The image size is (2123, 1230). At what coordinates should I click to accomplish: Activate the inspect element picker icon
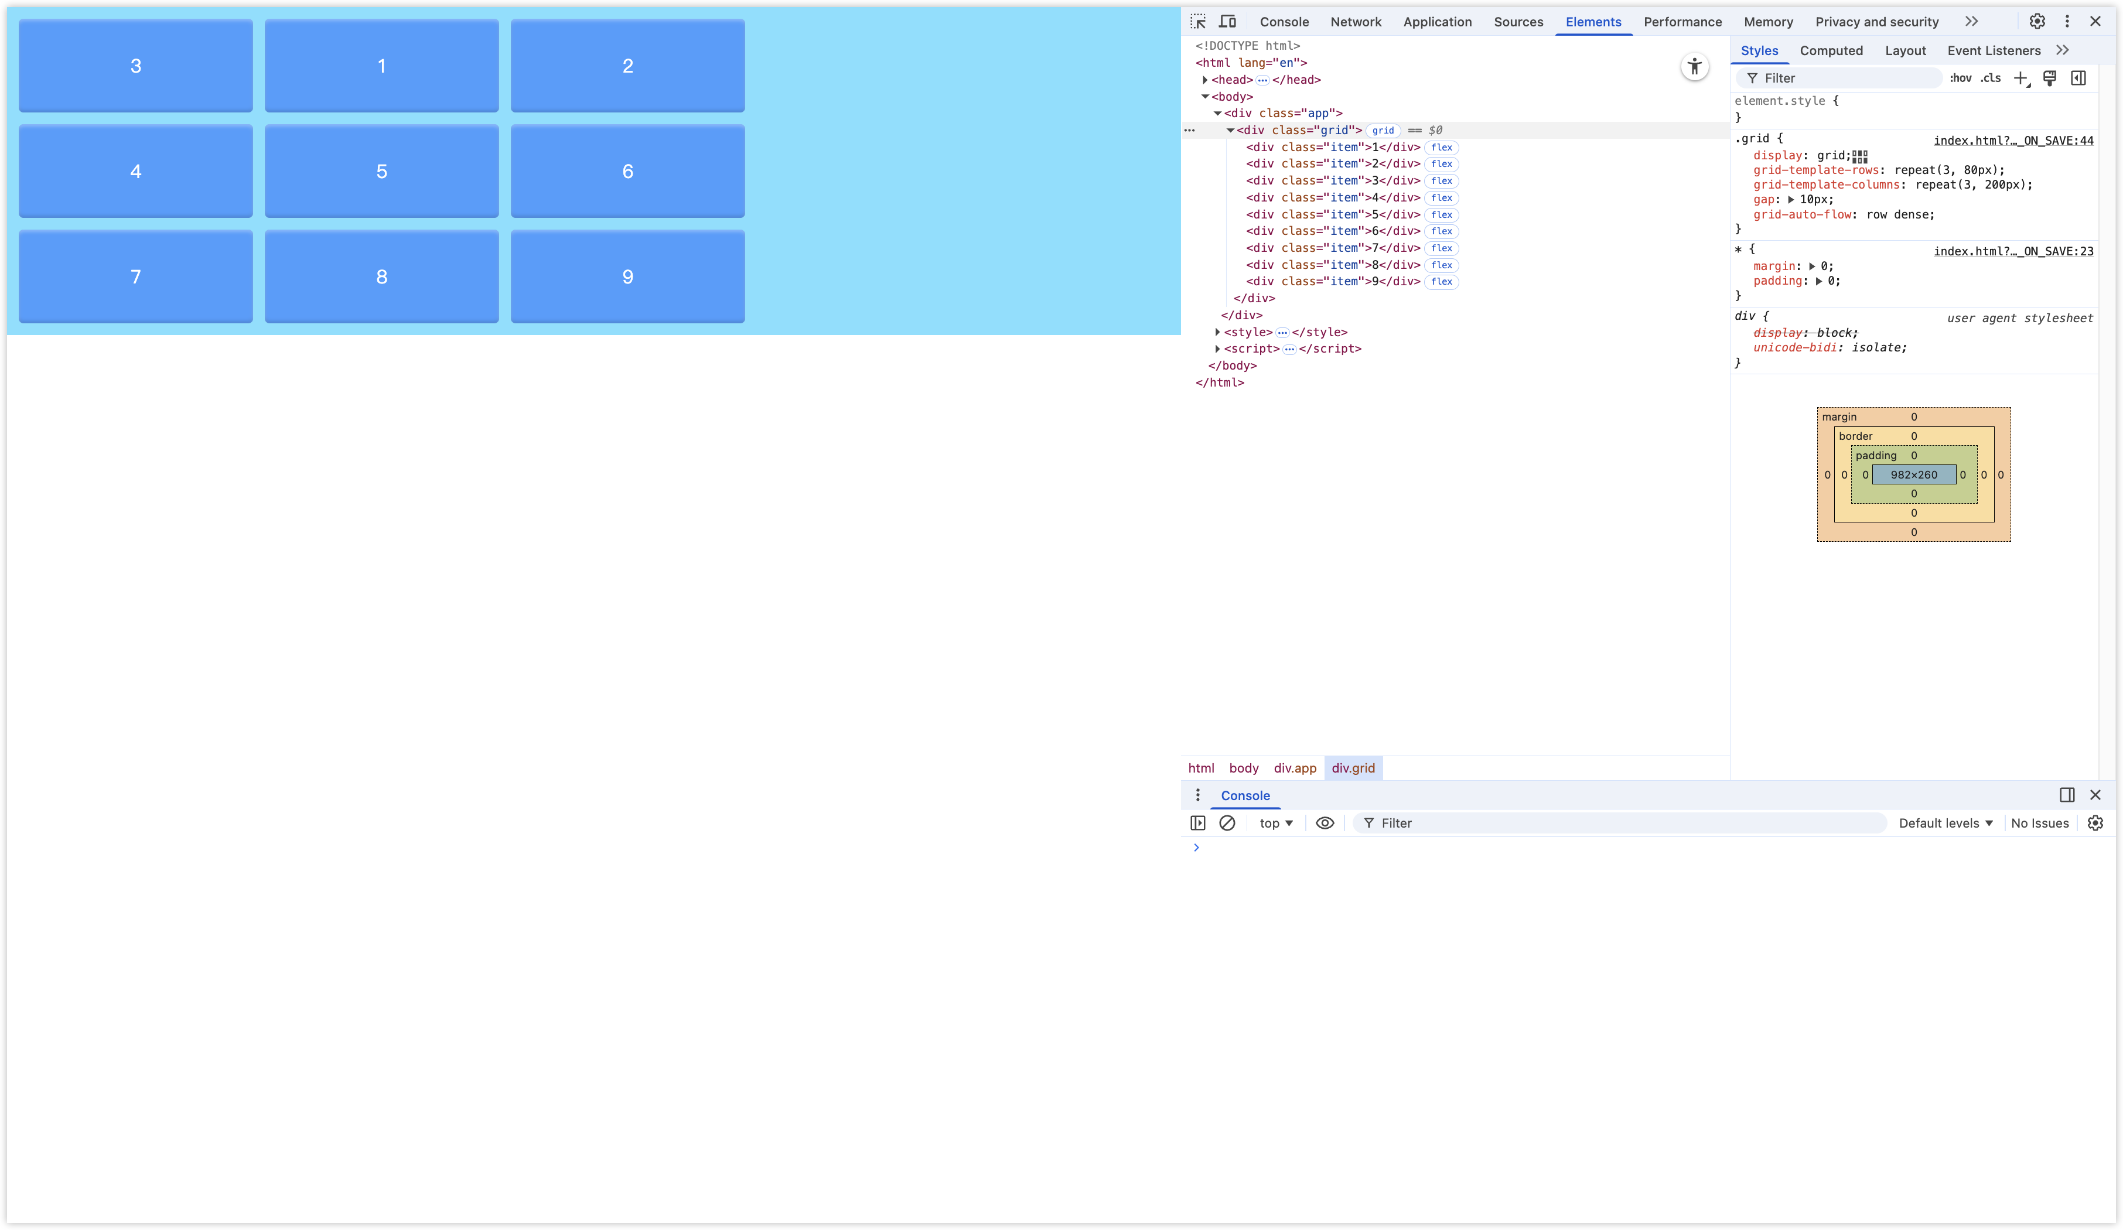click(1198, 22)
